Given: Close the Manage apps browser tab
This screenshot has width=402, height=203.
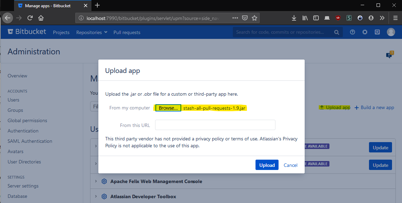Looking at the screenshot, I should [x=86, y=6].
